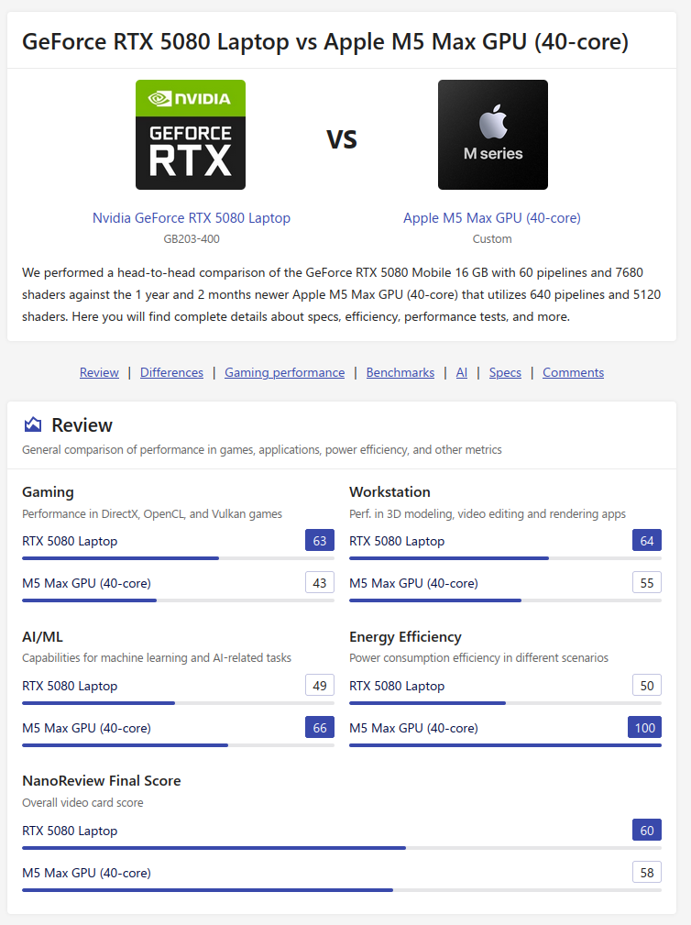Viewport: 691px width, 925px height.
Task: Click Workstation score 55 badge
Action: (x=647, y=583)
